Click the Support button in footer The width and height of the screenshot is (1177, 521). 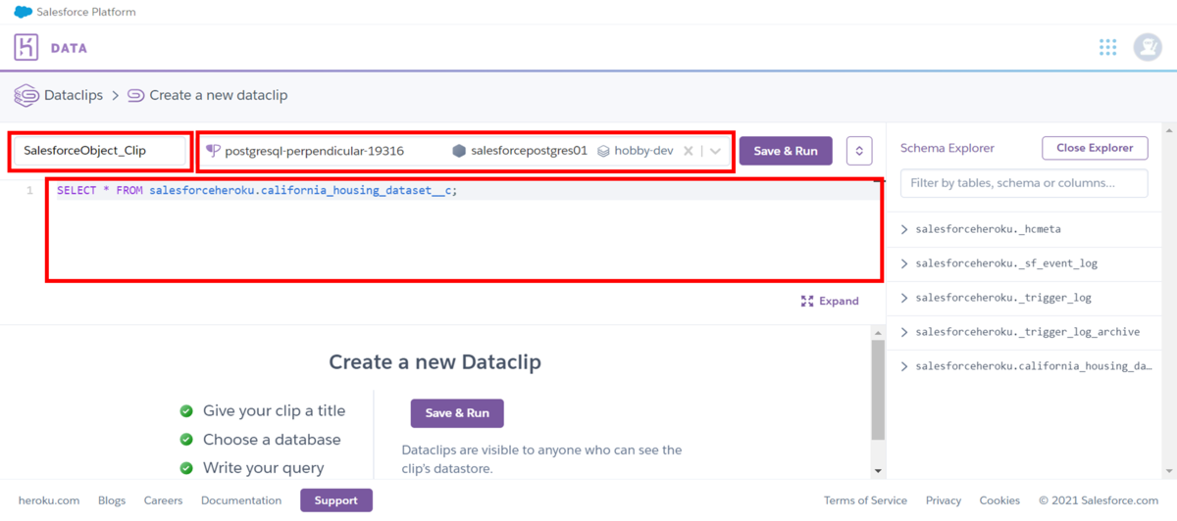[336, 500]
